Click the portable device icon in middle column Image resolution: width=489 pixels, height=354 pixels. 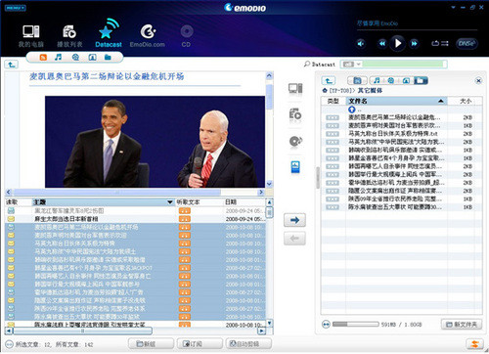295,167
